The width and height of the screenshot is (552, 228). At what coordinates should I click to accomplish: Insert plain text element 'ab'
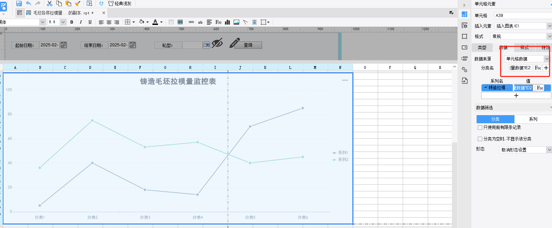pyautogui.click(x=200, y=22)
